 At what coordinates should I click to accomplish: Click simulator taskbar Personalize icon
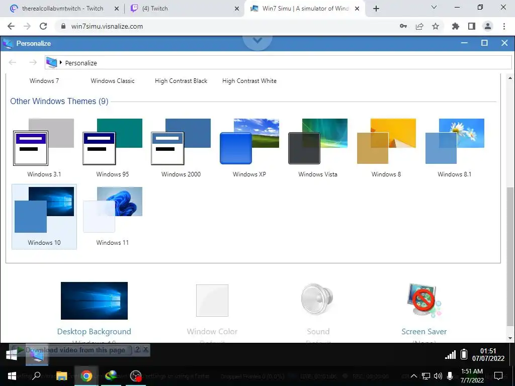pyautogui.click(x=37, y=355)
